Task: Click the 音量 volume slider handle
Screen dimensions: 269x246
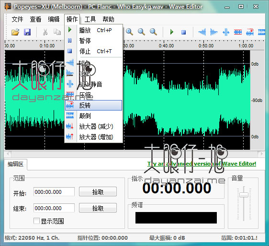Action: (x=244, y=195)
